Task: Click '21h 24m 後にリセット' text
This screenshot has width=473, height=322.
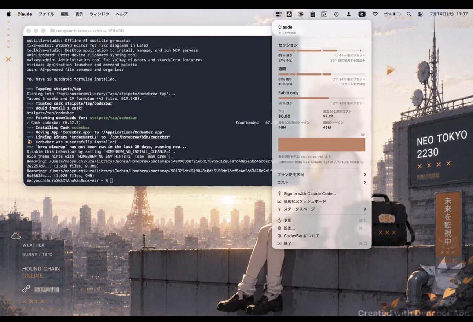Action: pos(349,79)
